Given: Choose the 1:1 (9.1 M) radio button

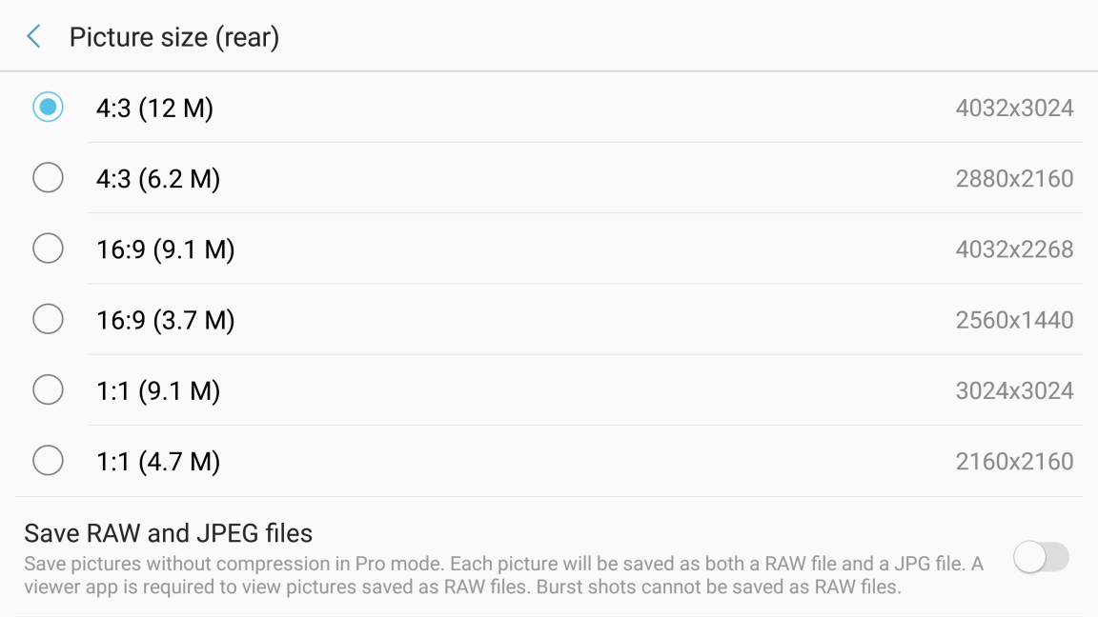Looking at the screenshot, I should (x=48, y=389).
